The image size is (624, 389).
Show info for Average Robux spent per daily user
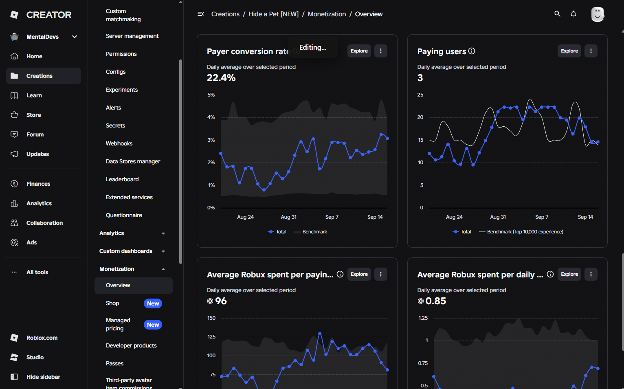coord(550,274)
